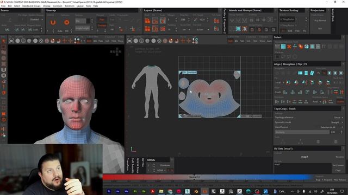Open the Mix dropdown in Unwrap options

click(83, 21)
